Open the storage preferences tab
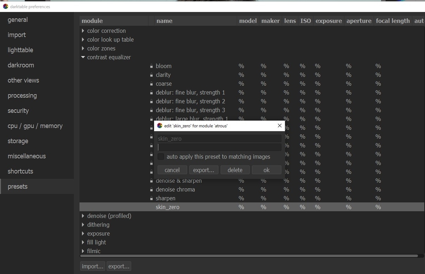Viewport: 425px width, 274px height. [37, 141]
